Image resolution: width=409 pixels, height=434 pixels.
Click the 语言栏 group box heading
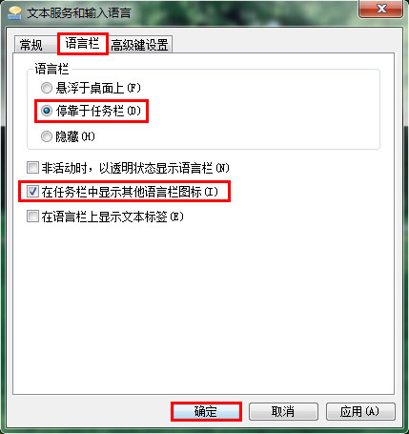tap(51, 69)
